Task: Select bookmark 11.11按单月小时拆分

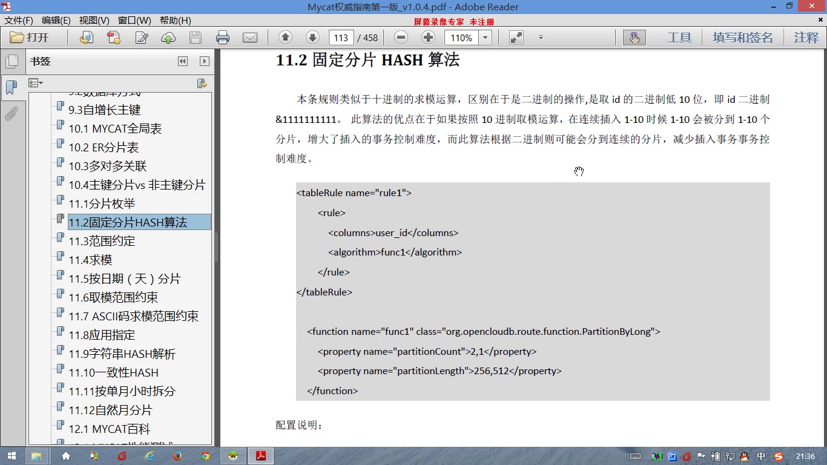Action: pos(122,391)
